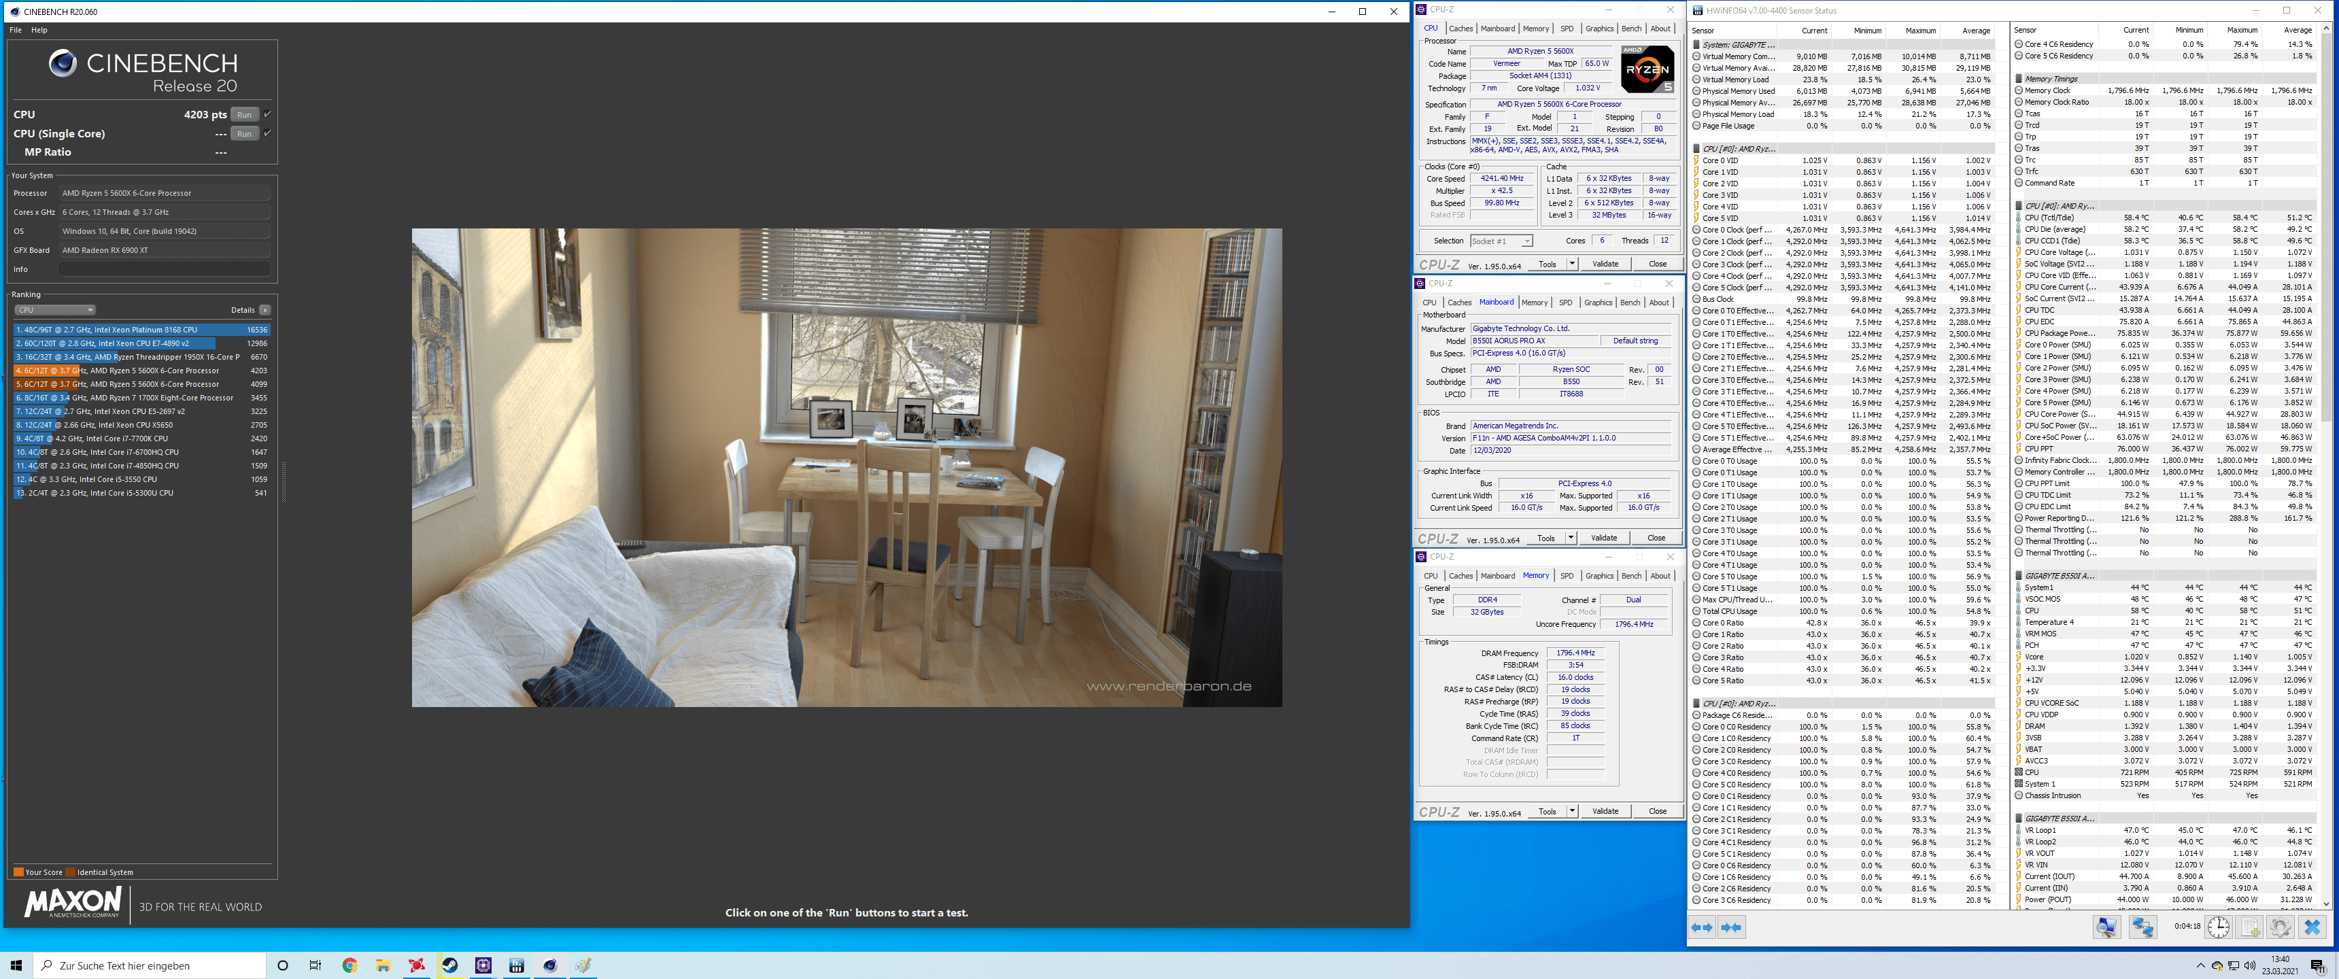Expand ranking Details arrow button
2339x979 pixels.
click(x=264, y=310)
